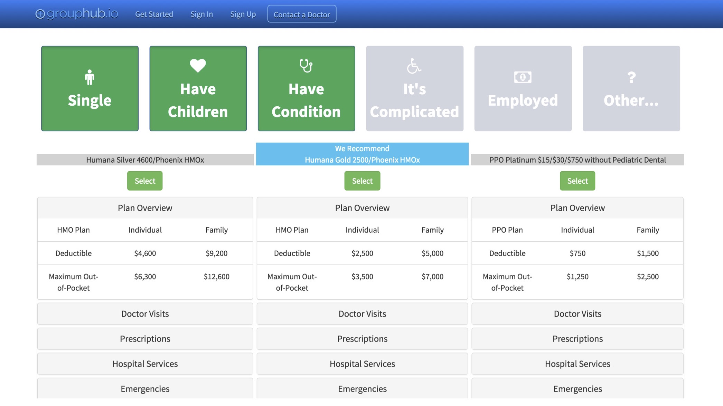The height and width of the screenshot is (406, 723).
Task: Expand Emergencies under PPO Platinum
Action: click(x=578, y=389)
